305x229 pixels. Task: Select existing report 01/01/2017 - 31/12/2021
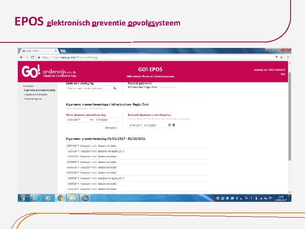[143, 125]
